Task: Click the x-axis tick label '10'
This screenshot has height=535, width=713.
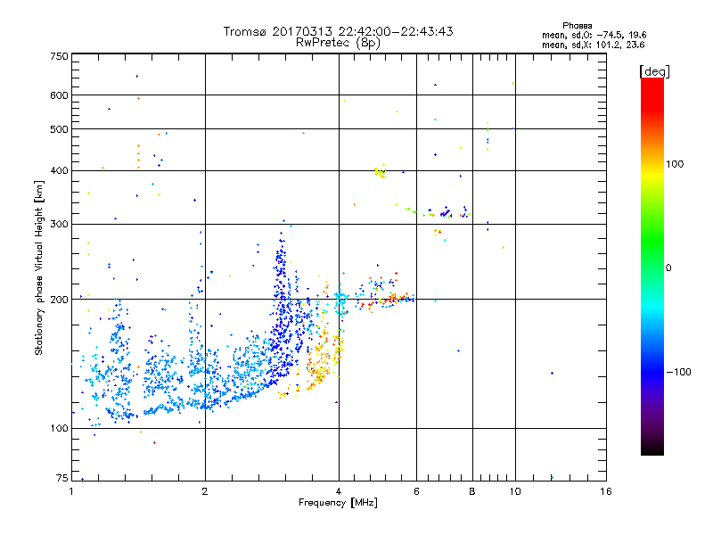Action: click(515, 491)
